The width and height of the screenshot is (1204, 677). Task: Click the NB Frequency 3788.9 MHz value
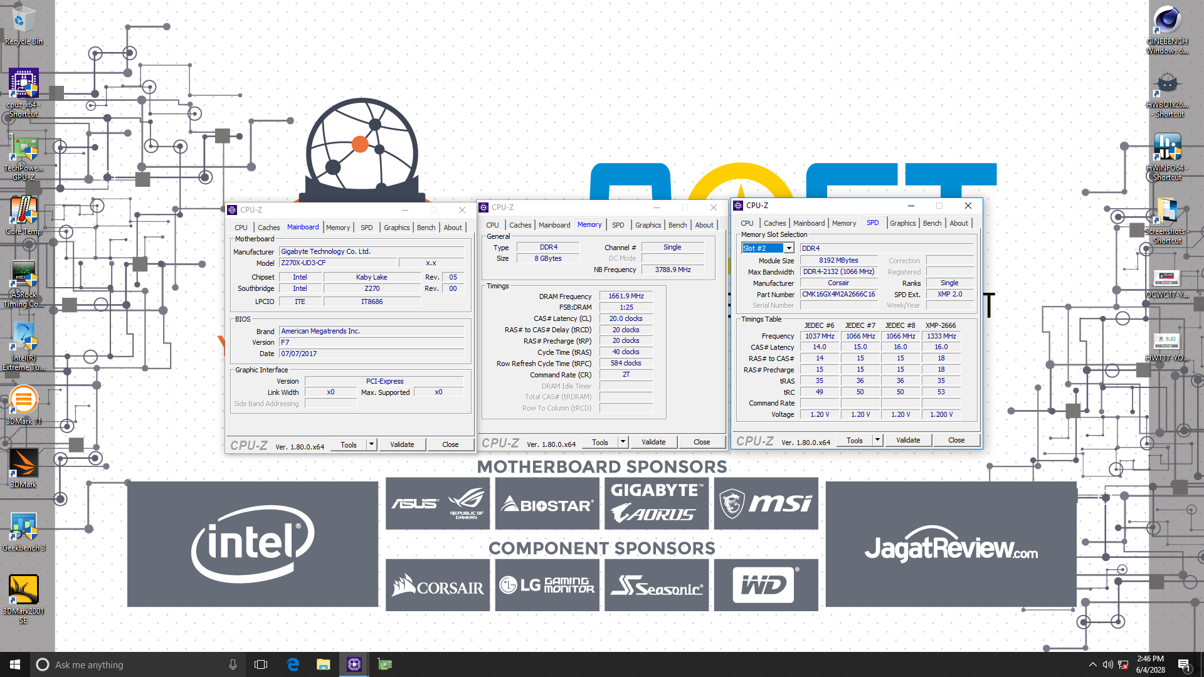pyautogui.click(x=673, y=270)
